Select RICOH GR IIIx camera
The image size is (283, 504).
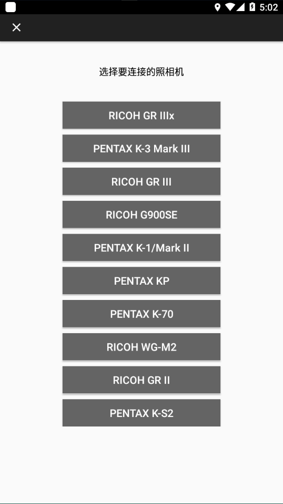coord(141,115)
